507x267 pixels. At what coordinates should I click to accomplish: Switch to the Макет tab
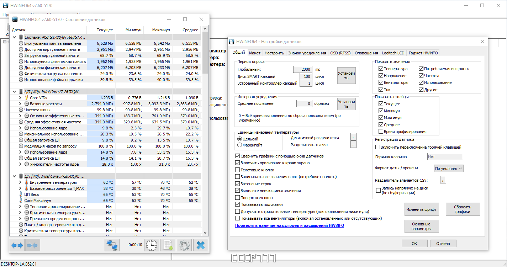coord(255,53)
